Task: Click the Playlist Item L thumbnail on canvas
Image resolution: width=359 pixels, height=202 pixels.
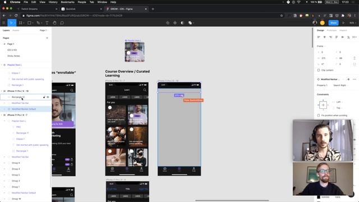Action: pyautogui.click(x=135, y=52)
